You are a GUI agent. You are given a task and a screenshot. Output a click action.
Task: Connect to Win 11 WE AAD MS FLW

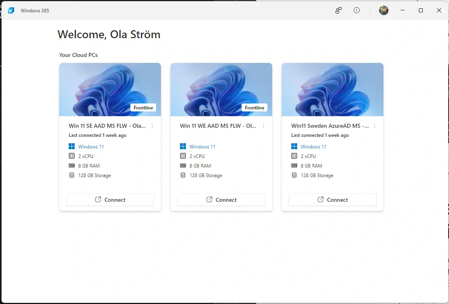[221, 200]
